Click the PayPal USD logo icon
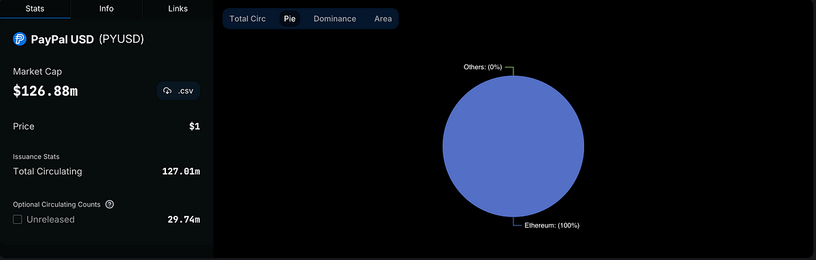This screenshot has width=816, height=260. click(20, 39)
